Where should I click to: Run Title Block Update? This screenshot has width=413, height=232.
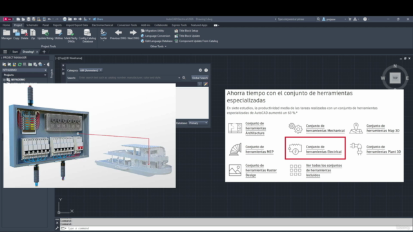point(187,36)
